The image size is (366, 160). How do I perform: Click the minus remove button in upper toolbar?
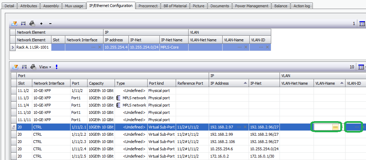(50, 24)
